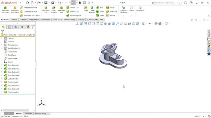Open Zoom to Area magnifier in view toolbar

[x=121, y=24]
